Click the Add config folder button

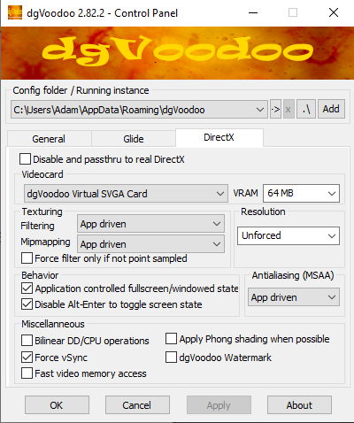click(331, 109)
